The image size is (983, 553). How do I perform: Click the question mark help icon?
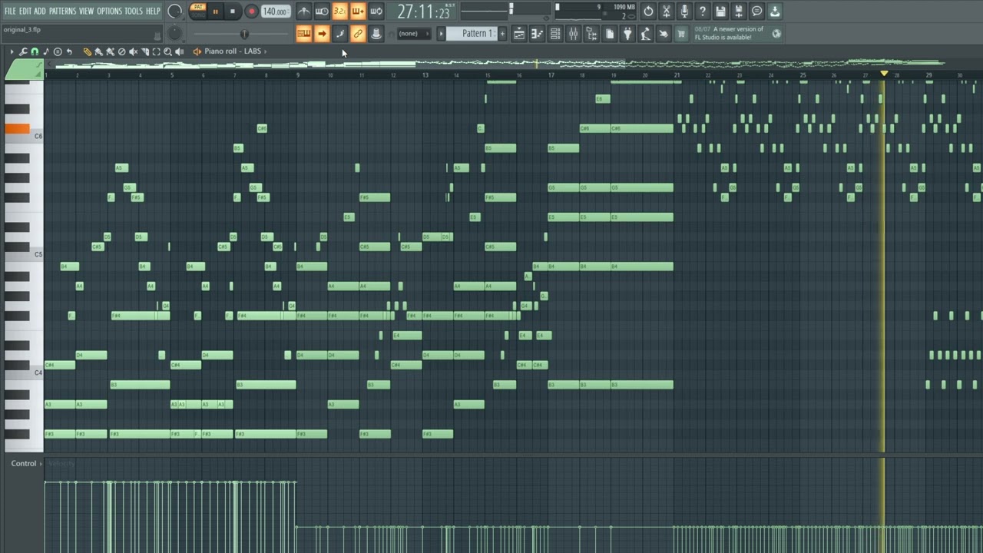(x=702, y=12)
